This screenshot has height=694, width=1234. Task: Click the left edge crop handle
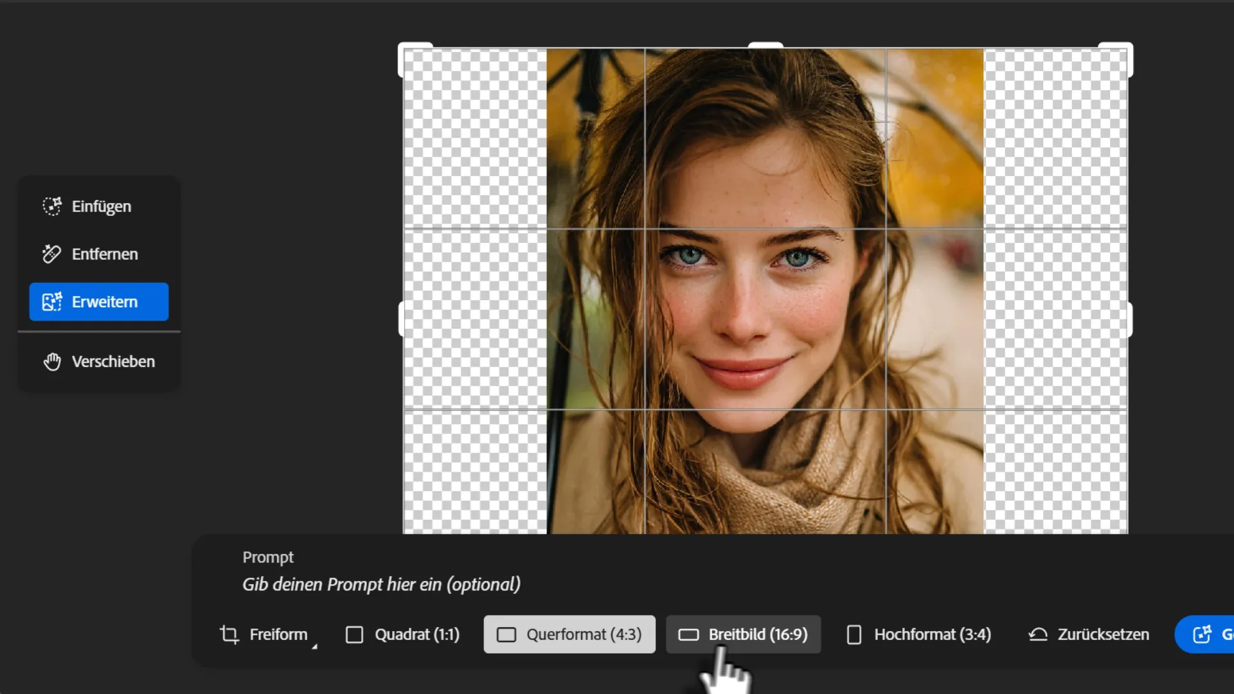pyautogui.click(x=402, y=319)
